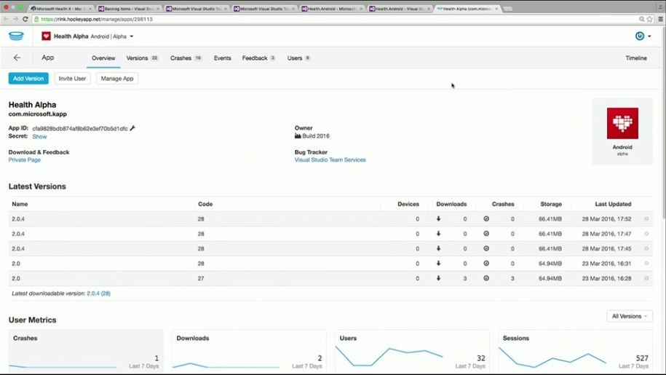Image resolution: width=666 pixels, height=375 pixels.
Task: Click status circle for row updated 17:45
Action: [x=646, y=248]
